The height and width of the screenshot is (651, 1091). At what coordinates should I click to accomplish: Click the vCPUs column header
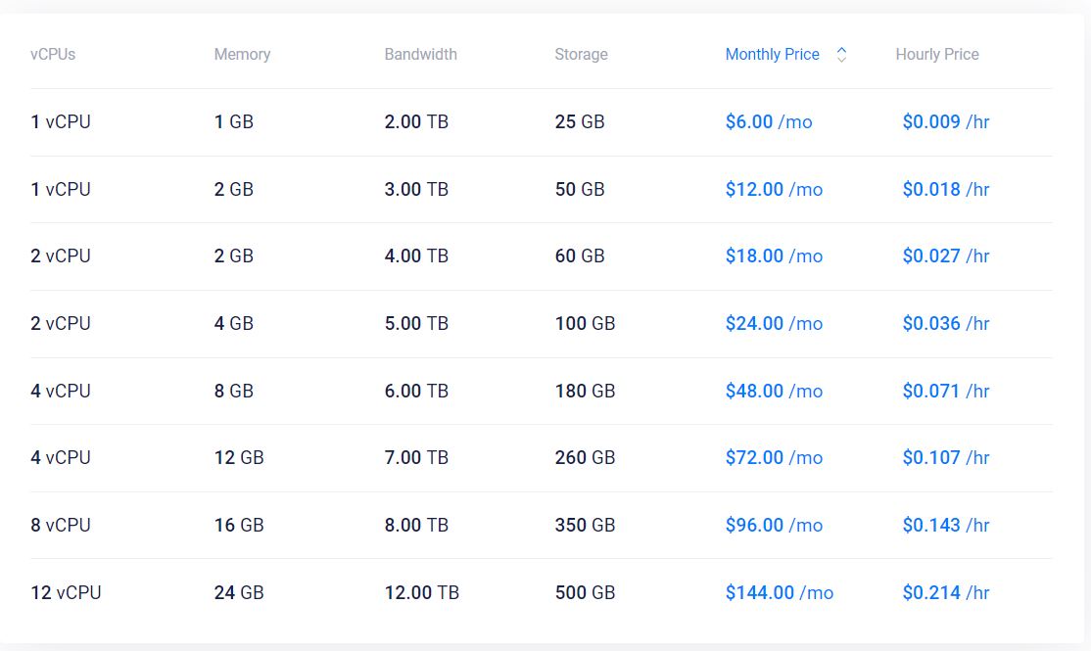pyautogui.click(x=52, y=54)
